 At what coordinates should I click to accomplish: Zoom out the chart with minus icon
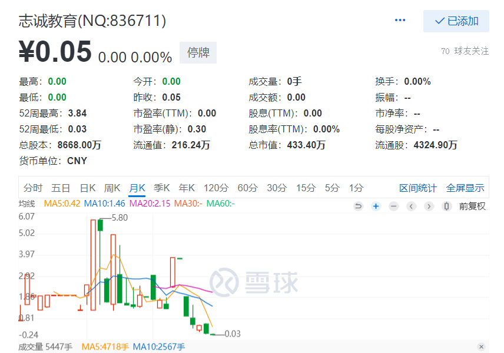[393, 206]
